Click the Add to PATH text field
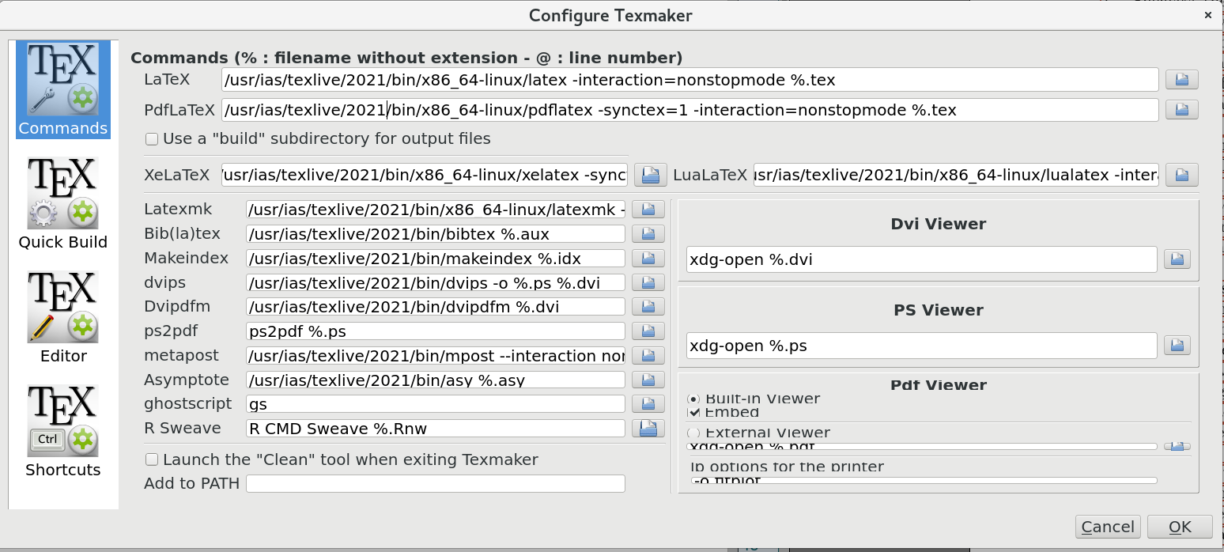Viewport: 1224px width, 552px height. [435, 483]
